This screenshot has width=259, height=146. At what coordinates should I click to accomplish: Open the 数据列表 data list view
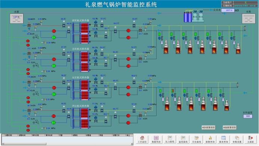coord(156,139)
